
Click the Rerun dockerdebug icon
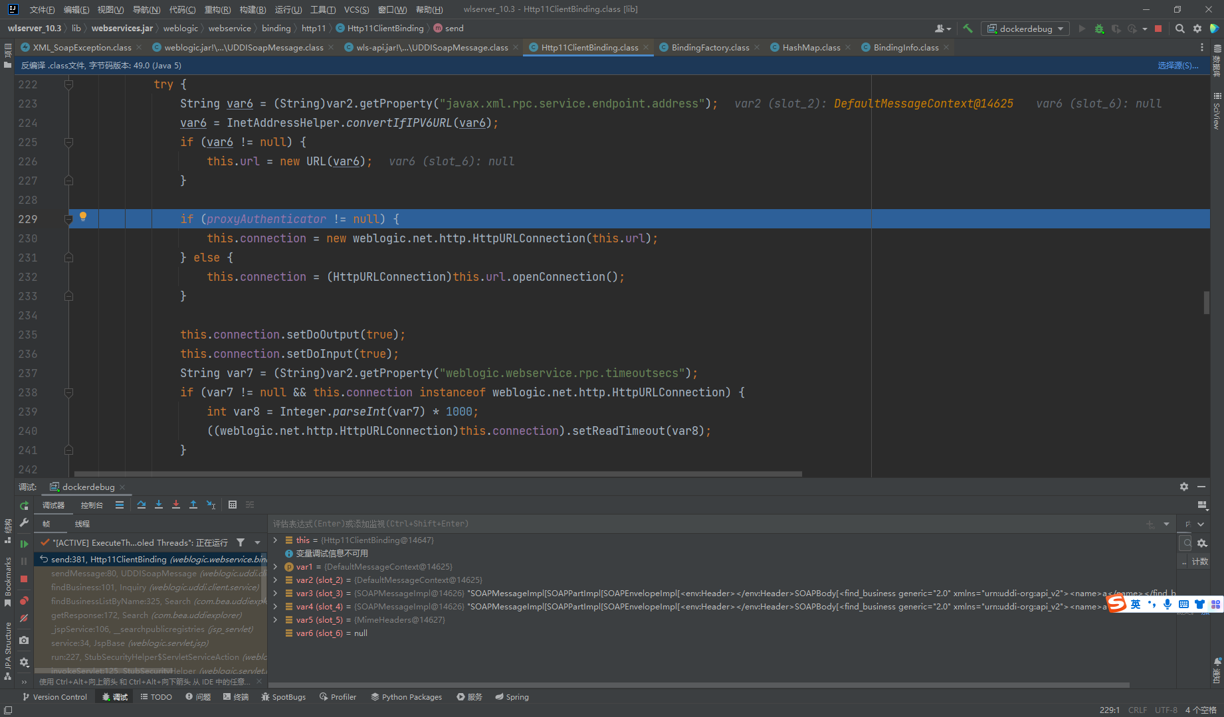tap(24, 505)
